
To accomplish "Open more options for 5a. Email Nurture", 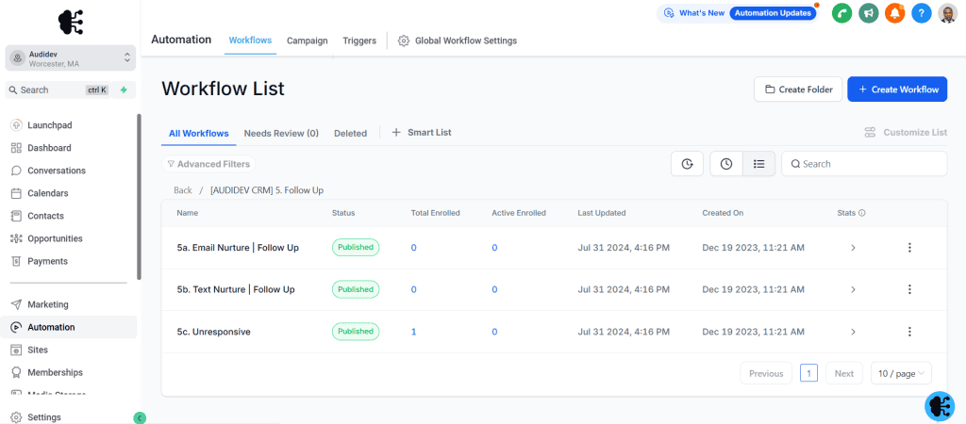I will (909, 248).
